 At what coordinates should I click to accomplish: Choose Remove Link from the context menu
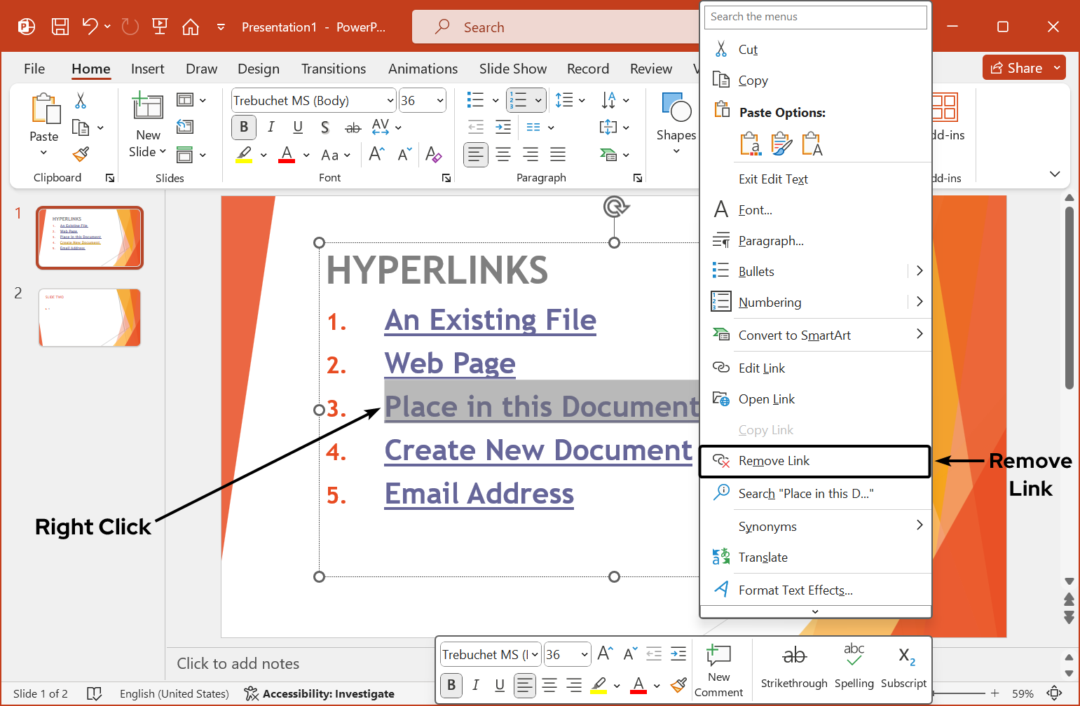point(774,461)
